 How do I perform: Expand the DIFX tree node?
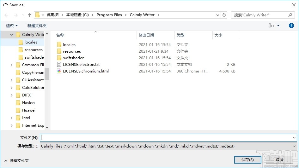point(11,95)
